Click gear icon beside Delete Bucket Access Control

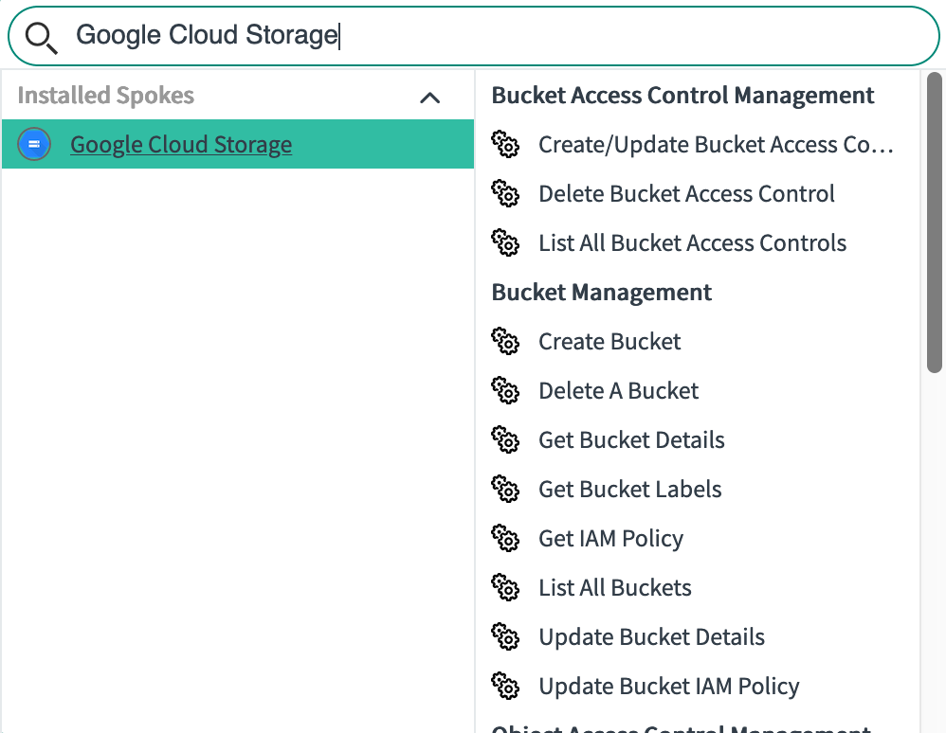coord(506,193)
